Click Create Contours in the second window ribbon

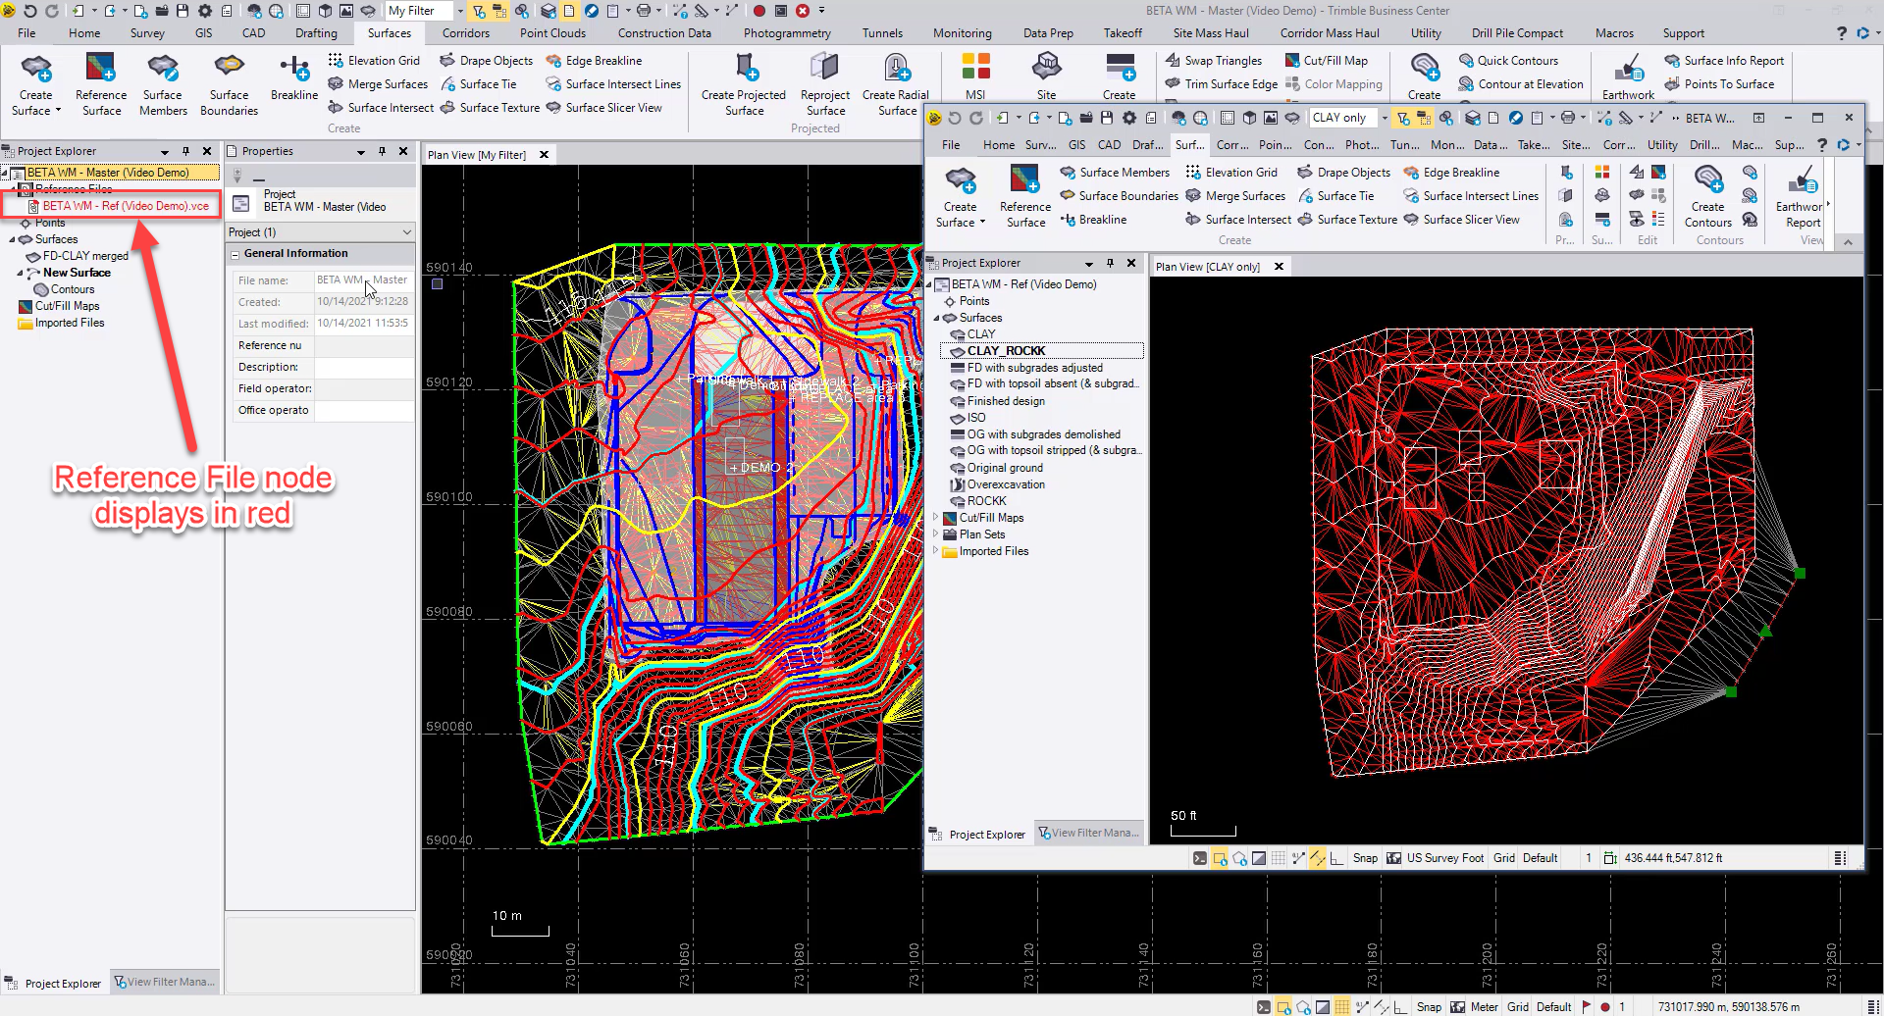[x=1707, y=182]
